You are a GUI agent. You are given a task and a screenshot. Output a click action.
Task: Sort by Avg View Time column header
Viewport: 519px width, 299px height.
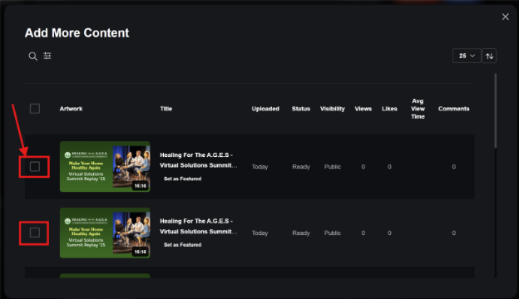point(418,109)
